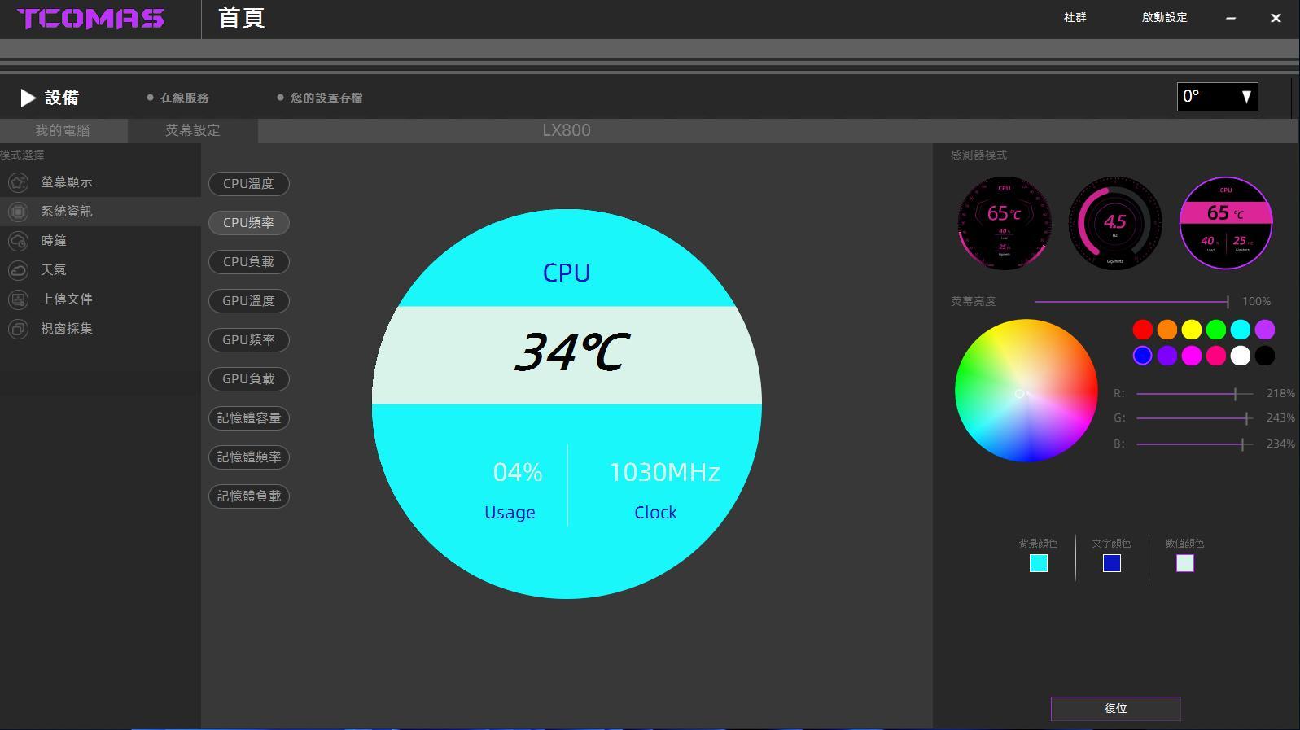
Task: Click the 螢幕顯示 sidebar icon
Action: (18, 182)
